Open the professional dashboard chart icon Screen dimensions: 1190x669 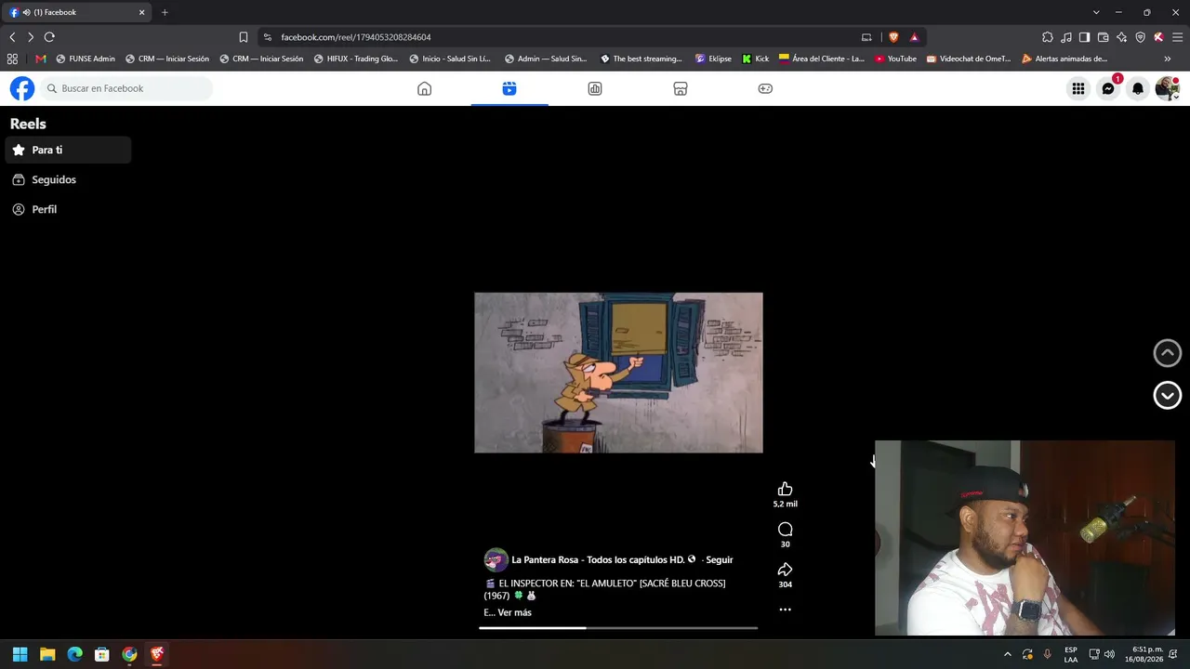point(595,88)
